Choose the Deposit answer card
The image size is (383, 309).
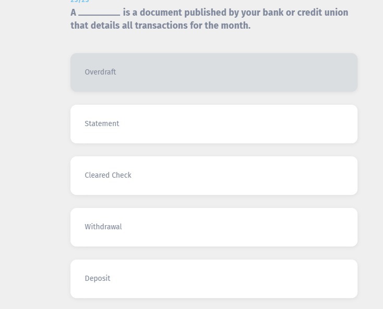(214, 279)
